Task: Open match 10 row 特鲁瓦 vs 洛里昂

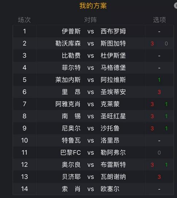Action: pyautogui.click(x=93, y=140)
